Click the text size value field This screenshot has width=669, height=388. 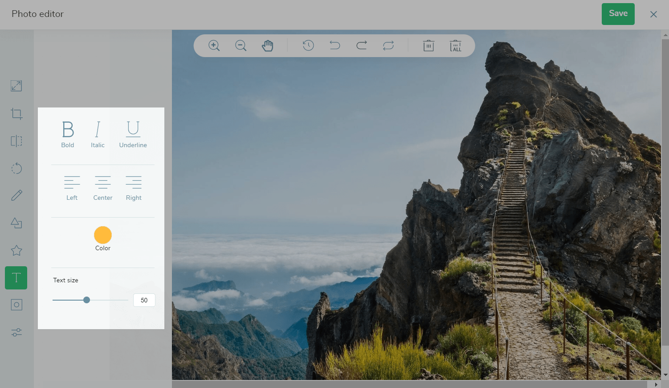coord(144,300)
